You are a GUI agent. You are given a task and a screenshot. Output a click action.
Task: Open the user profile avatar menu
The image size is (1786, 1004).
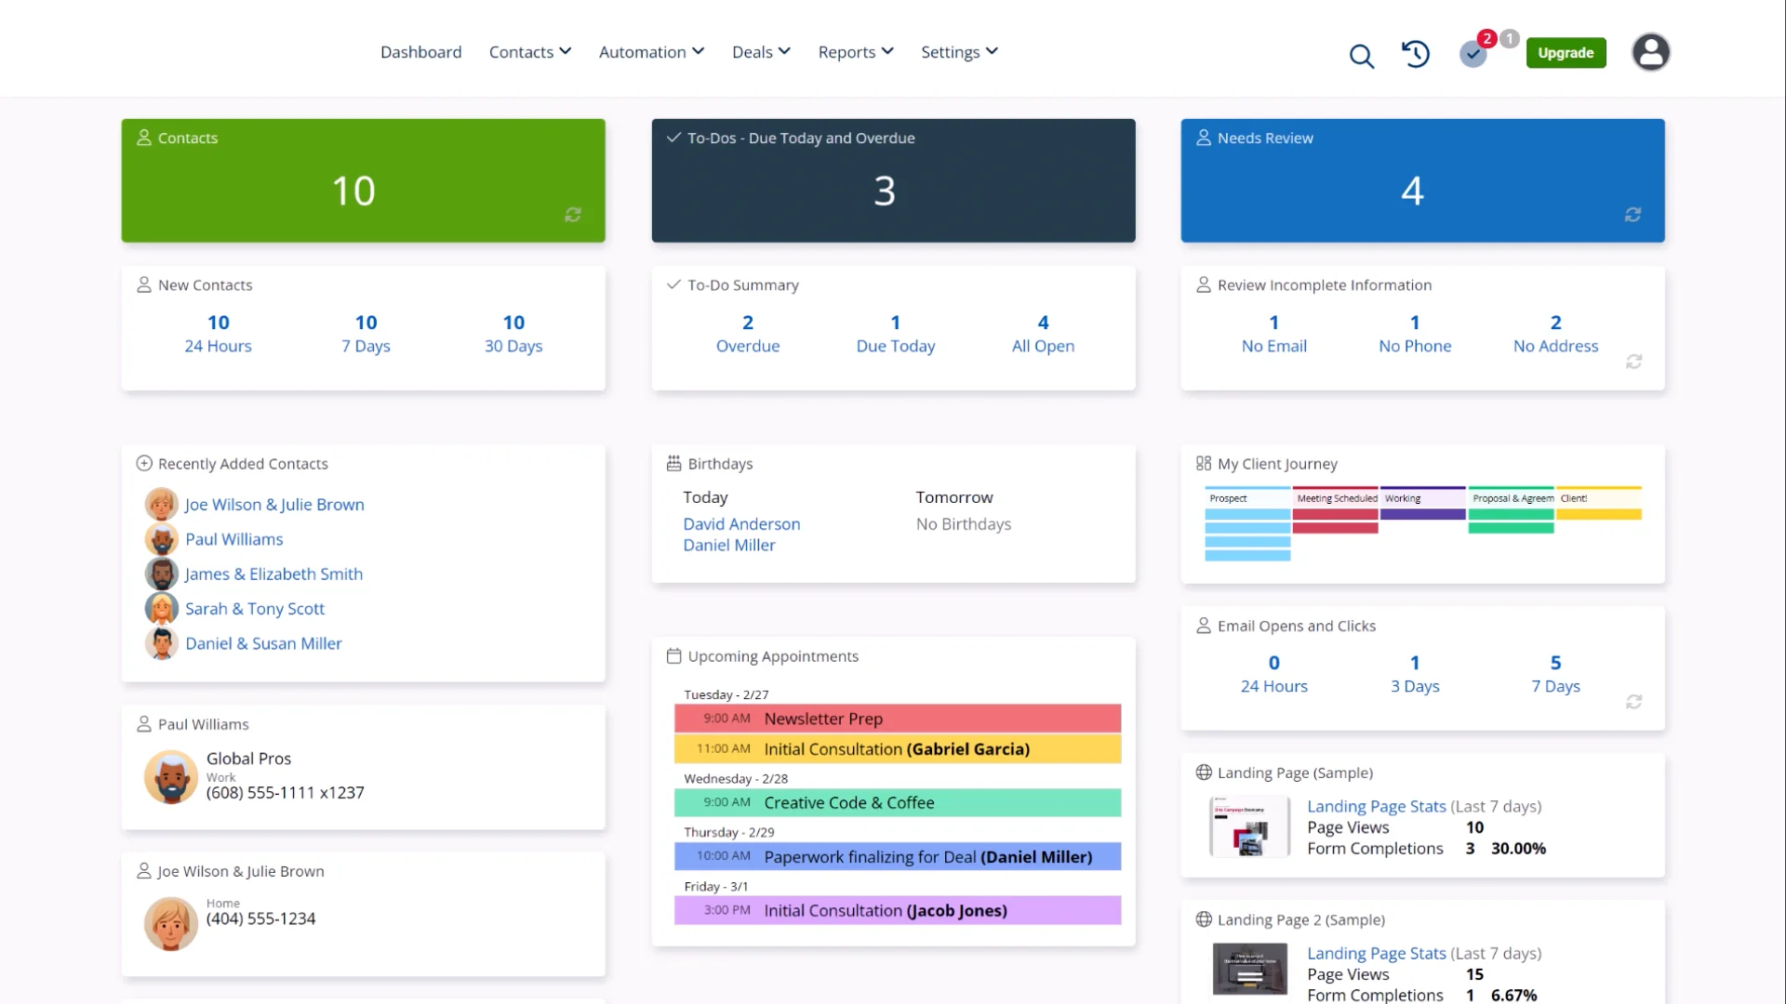(1650, 52)
